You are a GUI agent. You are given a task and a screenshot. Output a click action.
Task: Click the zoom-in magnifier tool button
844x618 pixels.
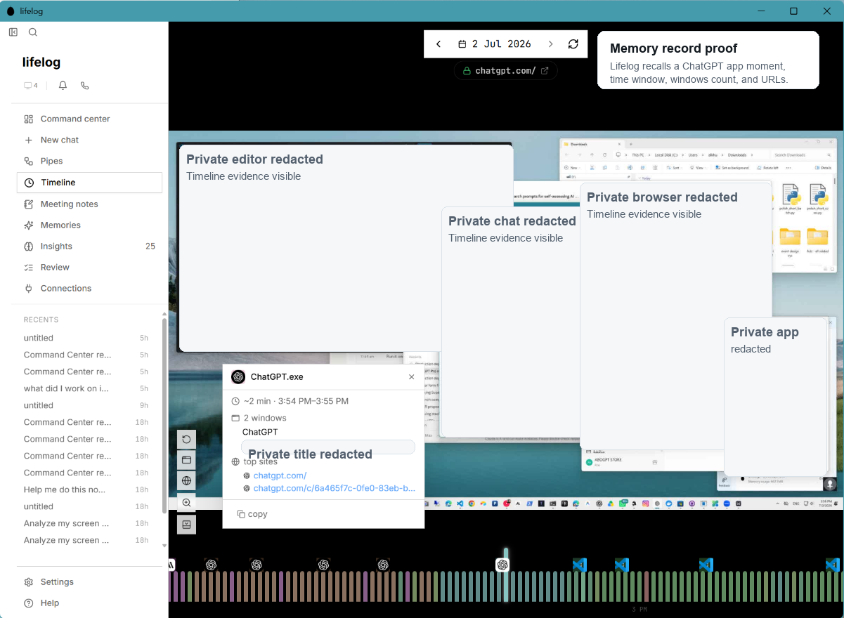(187, 503)
